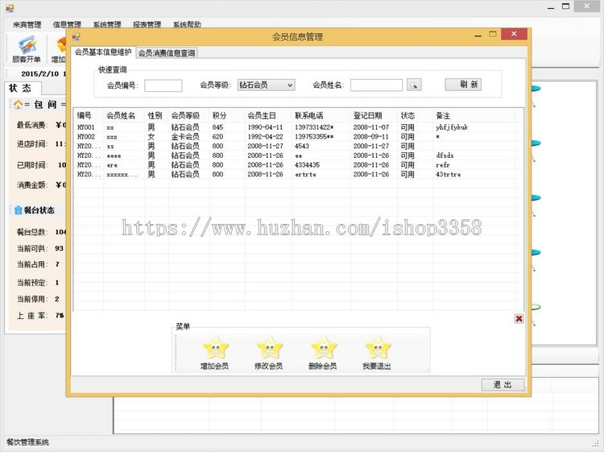Click the member name cell eeee
Viewport: 604px width, 452px height.
tap(114, 156)
